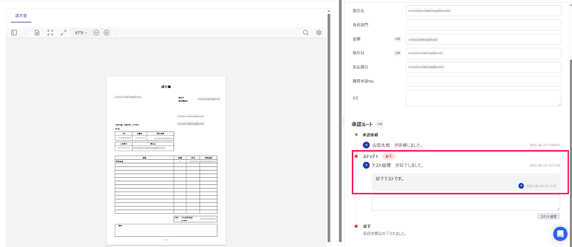Click the ステップ1 label

coord(370,156)
